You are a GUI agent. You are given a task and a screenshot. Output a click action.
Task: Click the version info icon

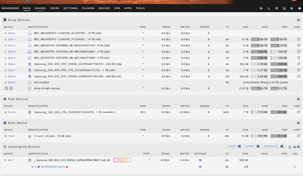[27, 1]
